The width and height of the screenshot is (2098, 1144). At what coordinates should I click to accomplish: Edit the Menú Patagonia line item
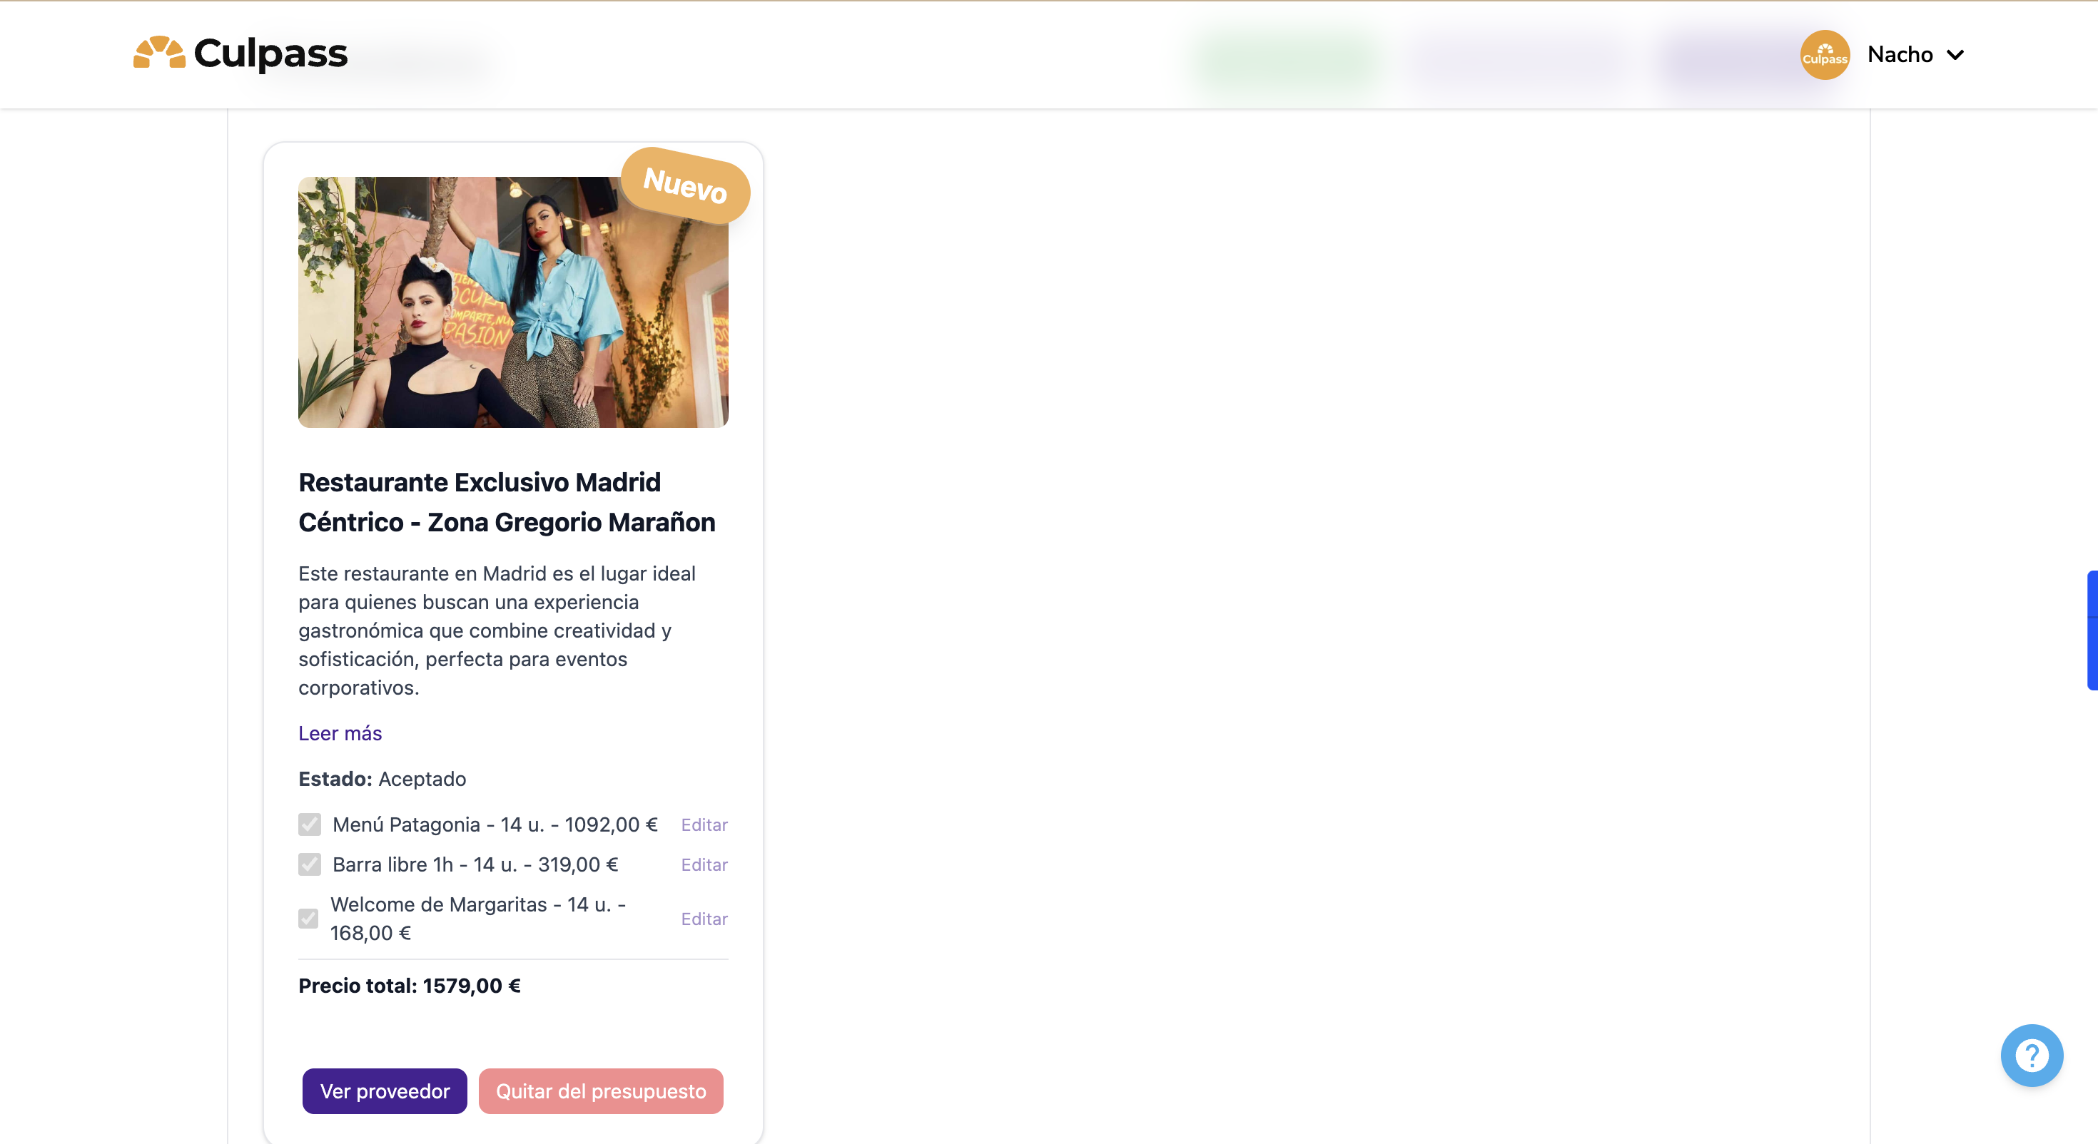tap(704, 824)
